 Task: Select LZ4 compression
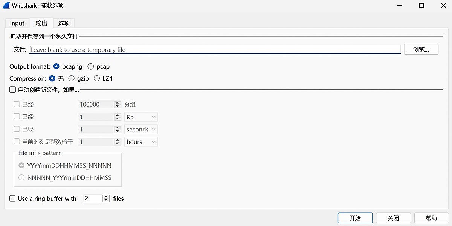97,78
